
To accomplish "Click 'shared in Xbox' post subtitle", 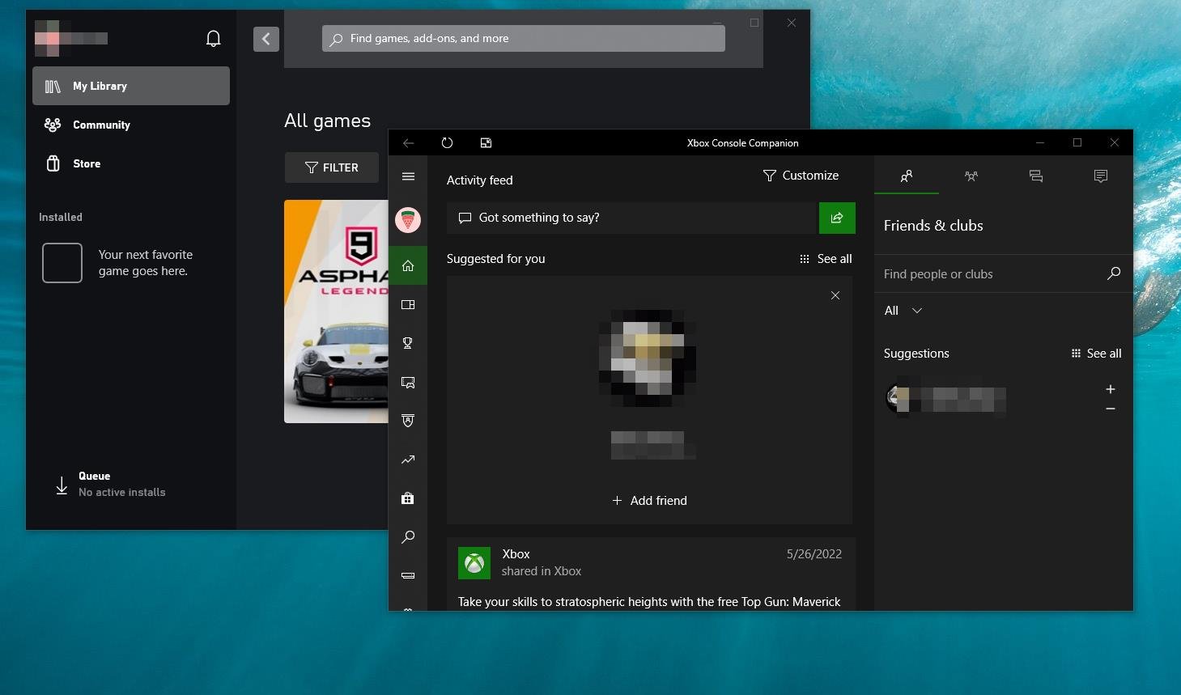I will [542, 571].
